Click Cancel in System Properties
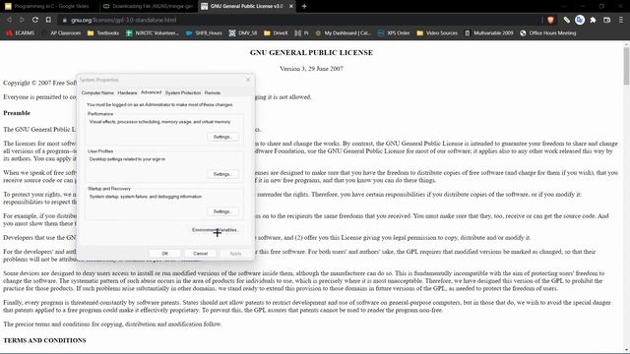Screen dimensions: 630x354 200,254
